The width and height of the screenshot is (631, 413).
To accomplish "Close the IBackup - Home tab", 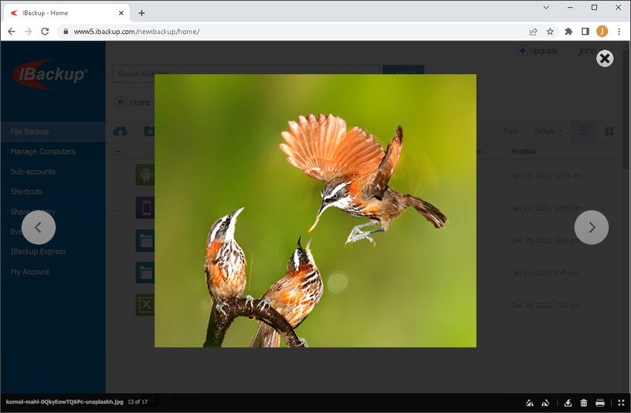I will coord(121,13).
